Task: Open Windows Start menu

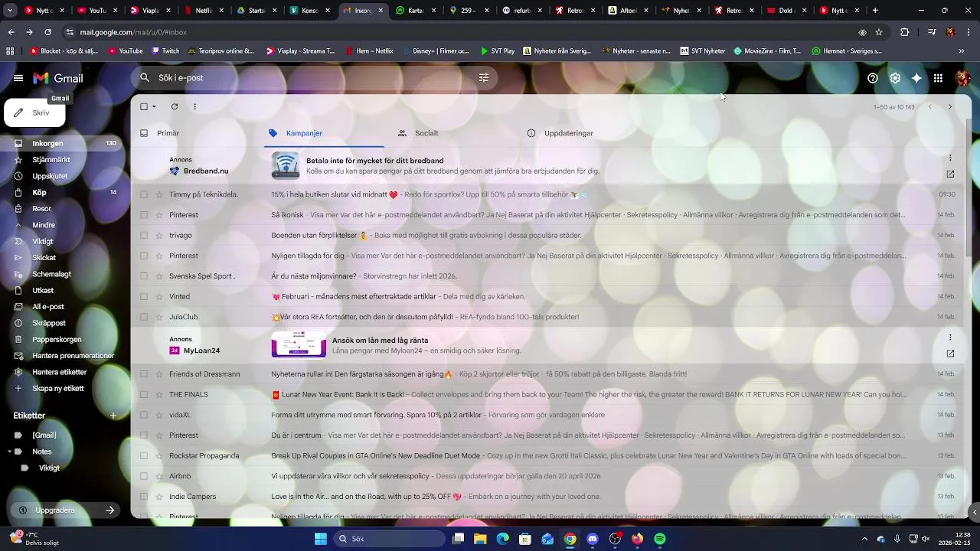Action: (x=320, y=539)
